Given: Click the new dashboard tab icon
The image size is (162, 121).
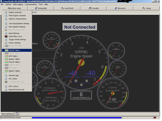Looking at the screenshot, I should tap(17, 114).
